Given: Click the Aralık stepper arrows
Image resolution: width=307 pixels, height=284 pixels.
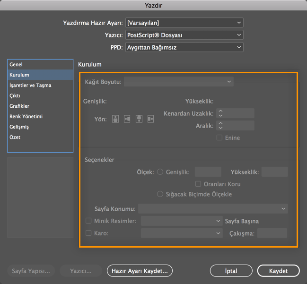Looking at the screenshot, I should coord(220,126).
